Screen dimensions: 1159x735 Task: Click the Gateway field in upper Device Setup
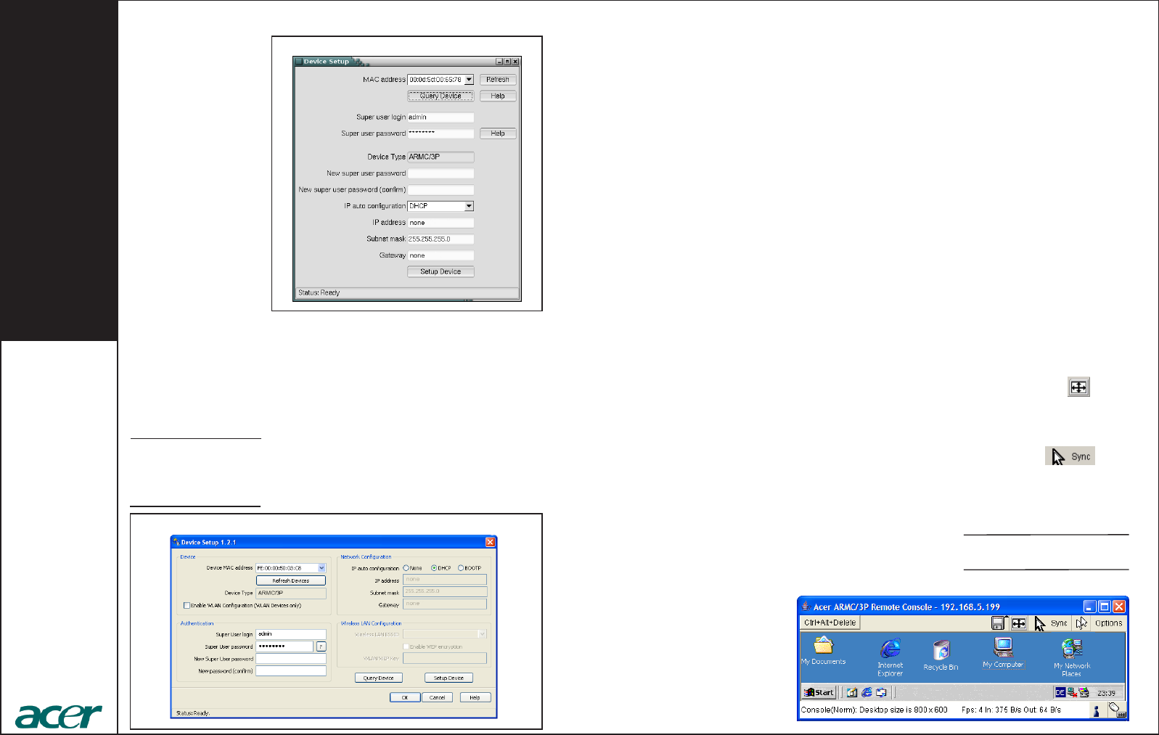click(441, 255)
